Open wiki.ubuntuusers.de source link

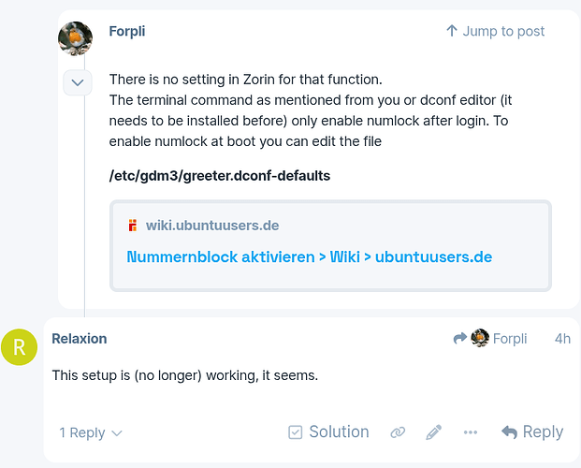[x=212, y=226]
